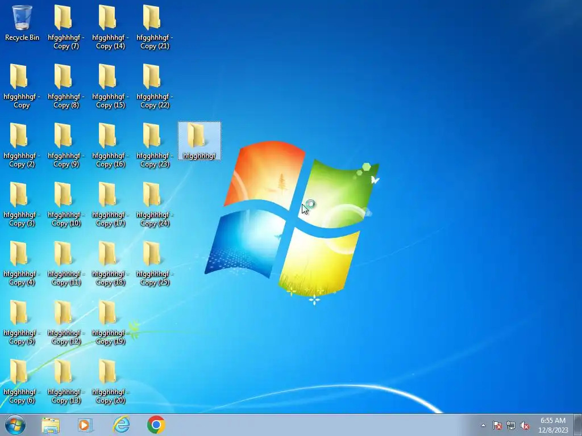
Task: Select folder hfgghhhgf - Copy (13)
Action: (x=66, y=381)
